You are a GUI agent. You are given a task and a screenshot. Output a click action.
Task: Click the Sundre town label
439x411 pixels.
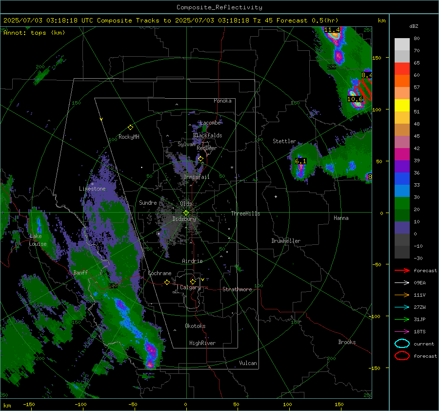[148, 202]
